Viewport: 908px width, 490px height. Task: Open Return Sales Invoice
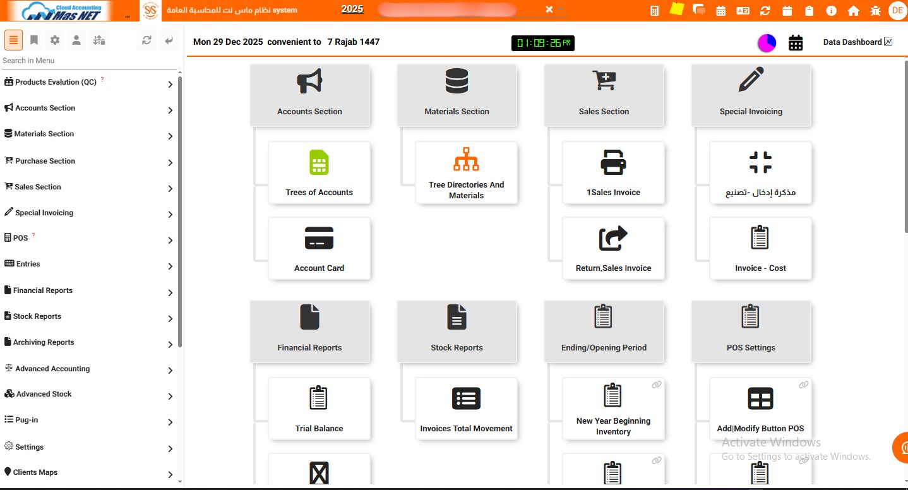[613, 248]
